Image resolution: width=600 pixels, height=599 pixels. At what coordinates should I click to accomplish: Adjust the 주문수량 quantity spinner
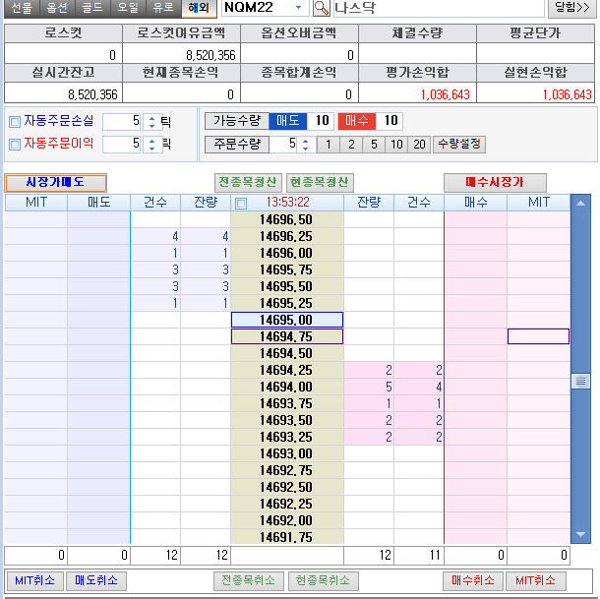305,145
